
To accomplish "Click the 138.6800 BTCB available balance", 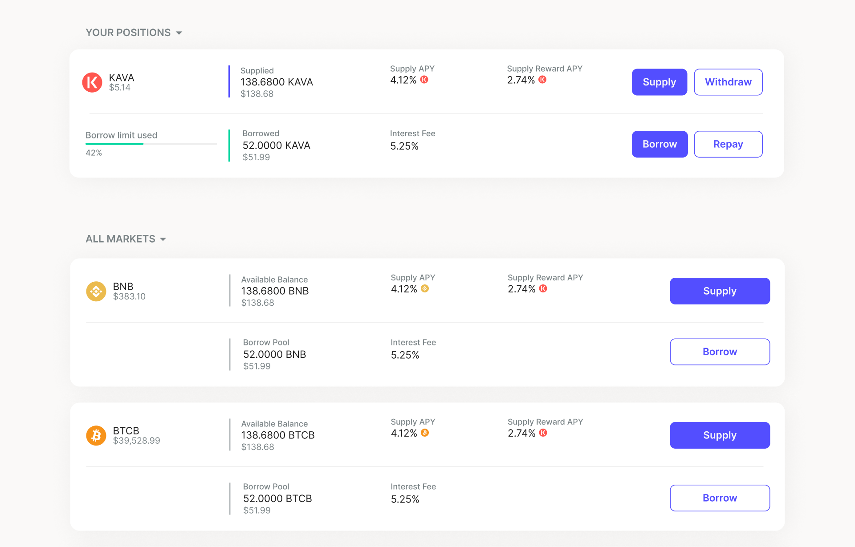I will click(x=278, y=435).
